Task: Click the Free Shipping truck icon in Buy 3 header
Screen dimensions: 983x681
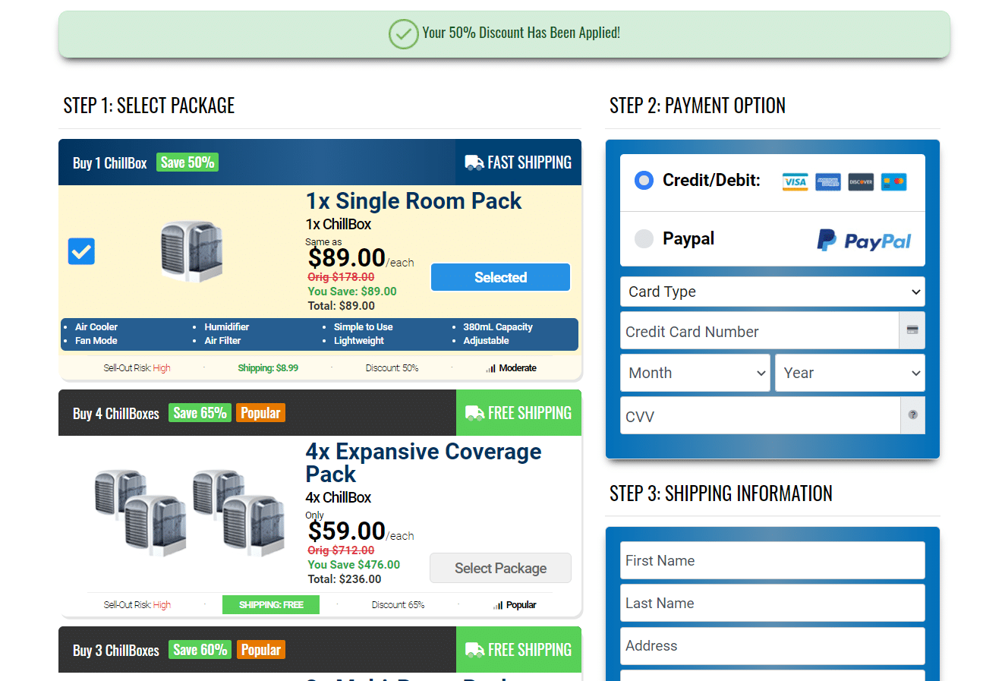Action: 475,650
